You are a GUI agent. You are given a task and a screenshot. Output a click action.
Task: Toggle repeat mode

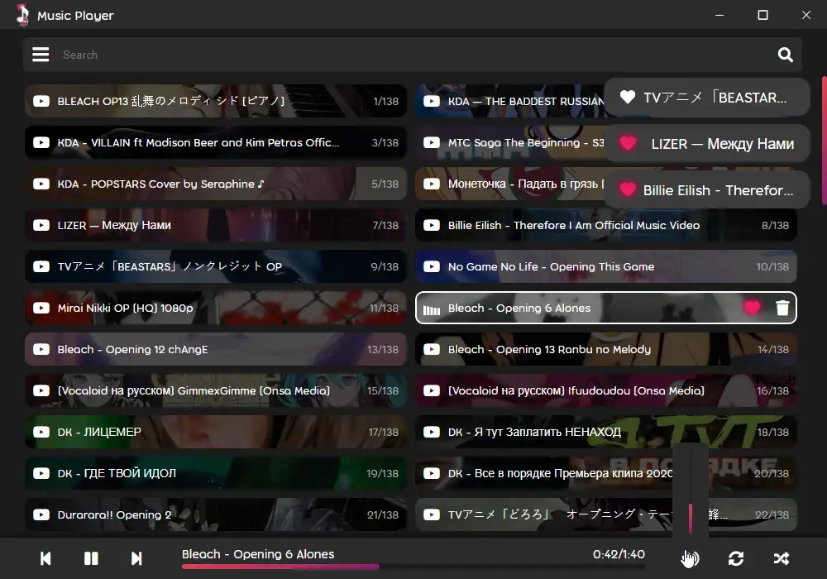(736, 558)
